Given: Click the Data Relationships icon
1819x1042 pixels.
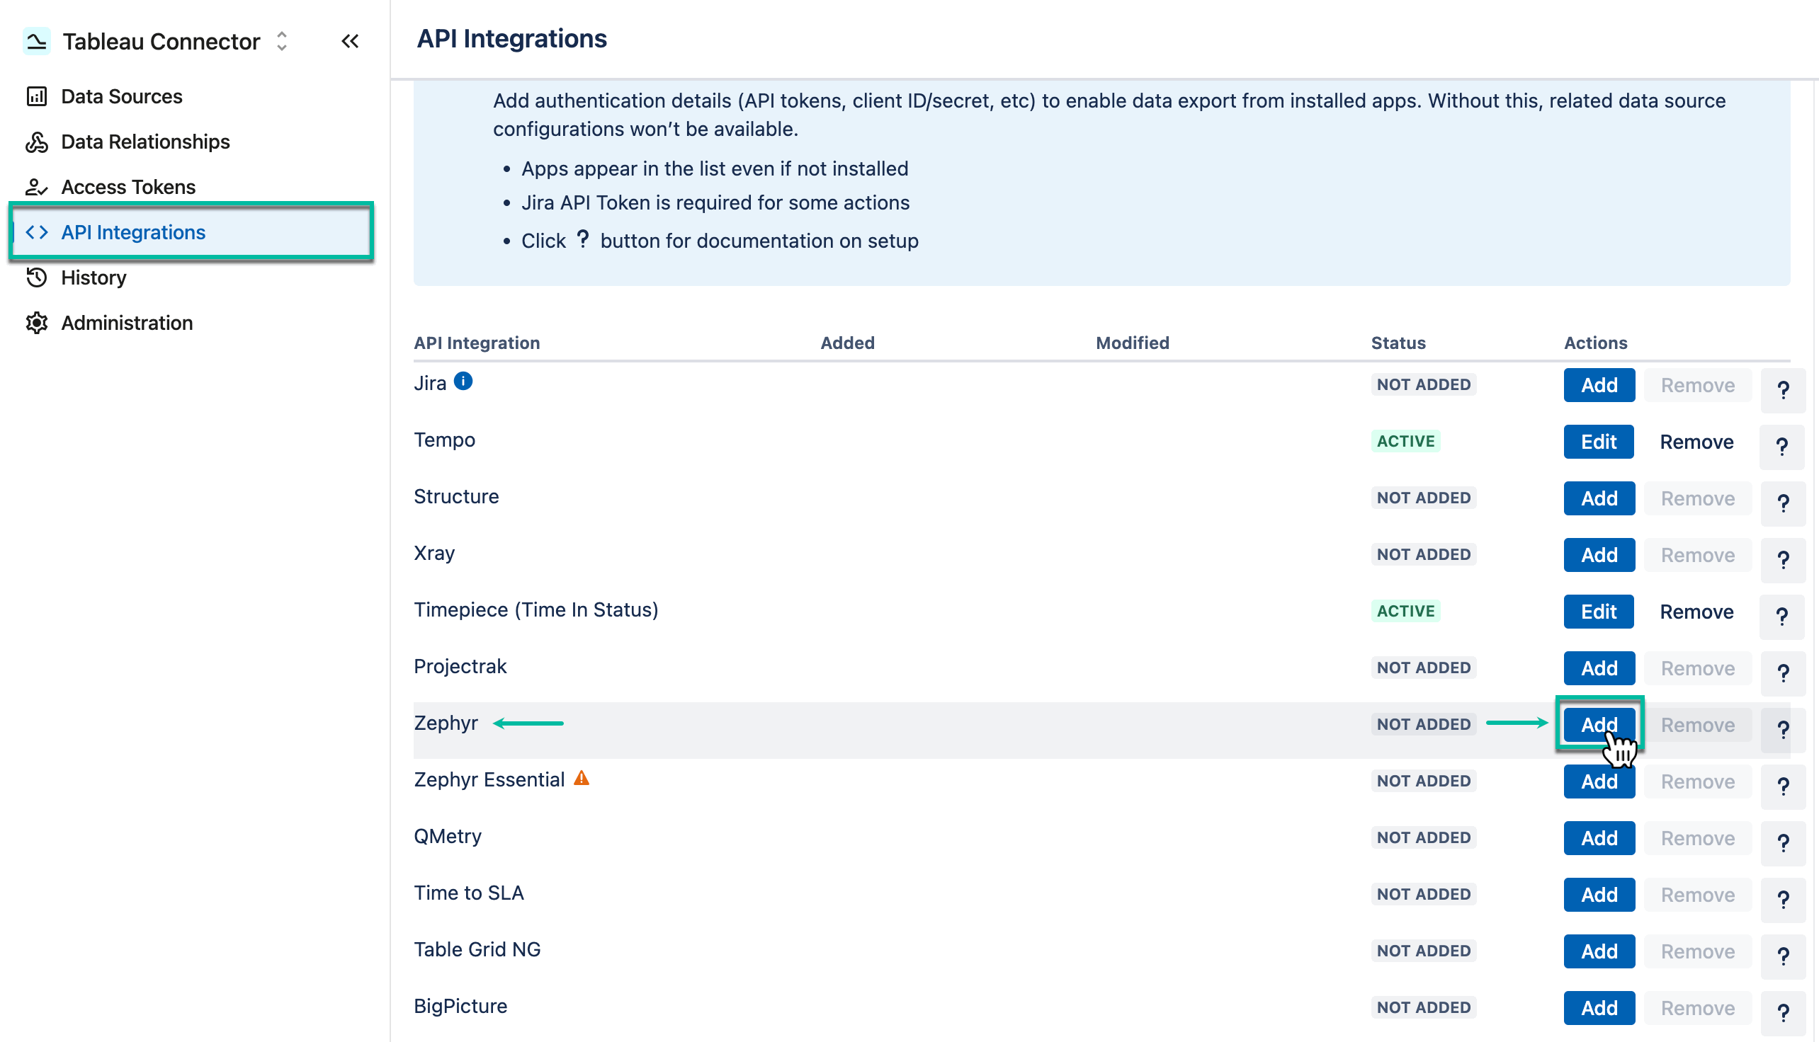Looking at the screenshot, I should pos(37,142).
